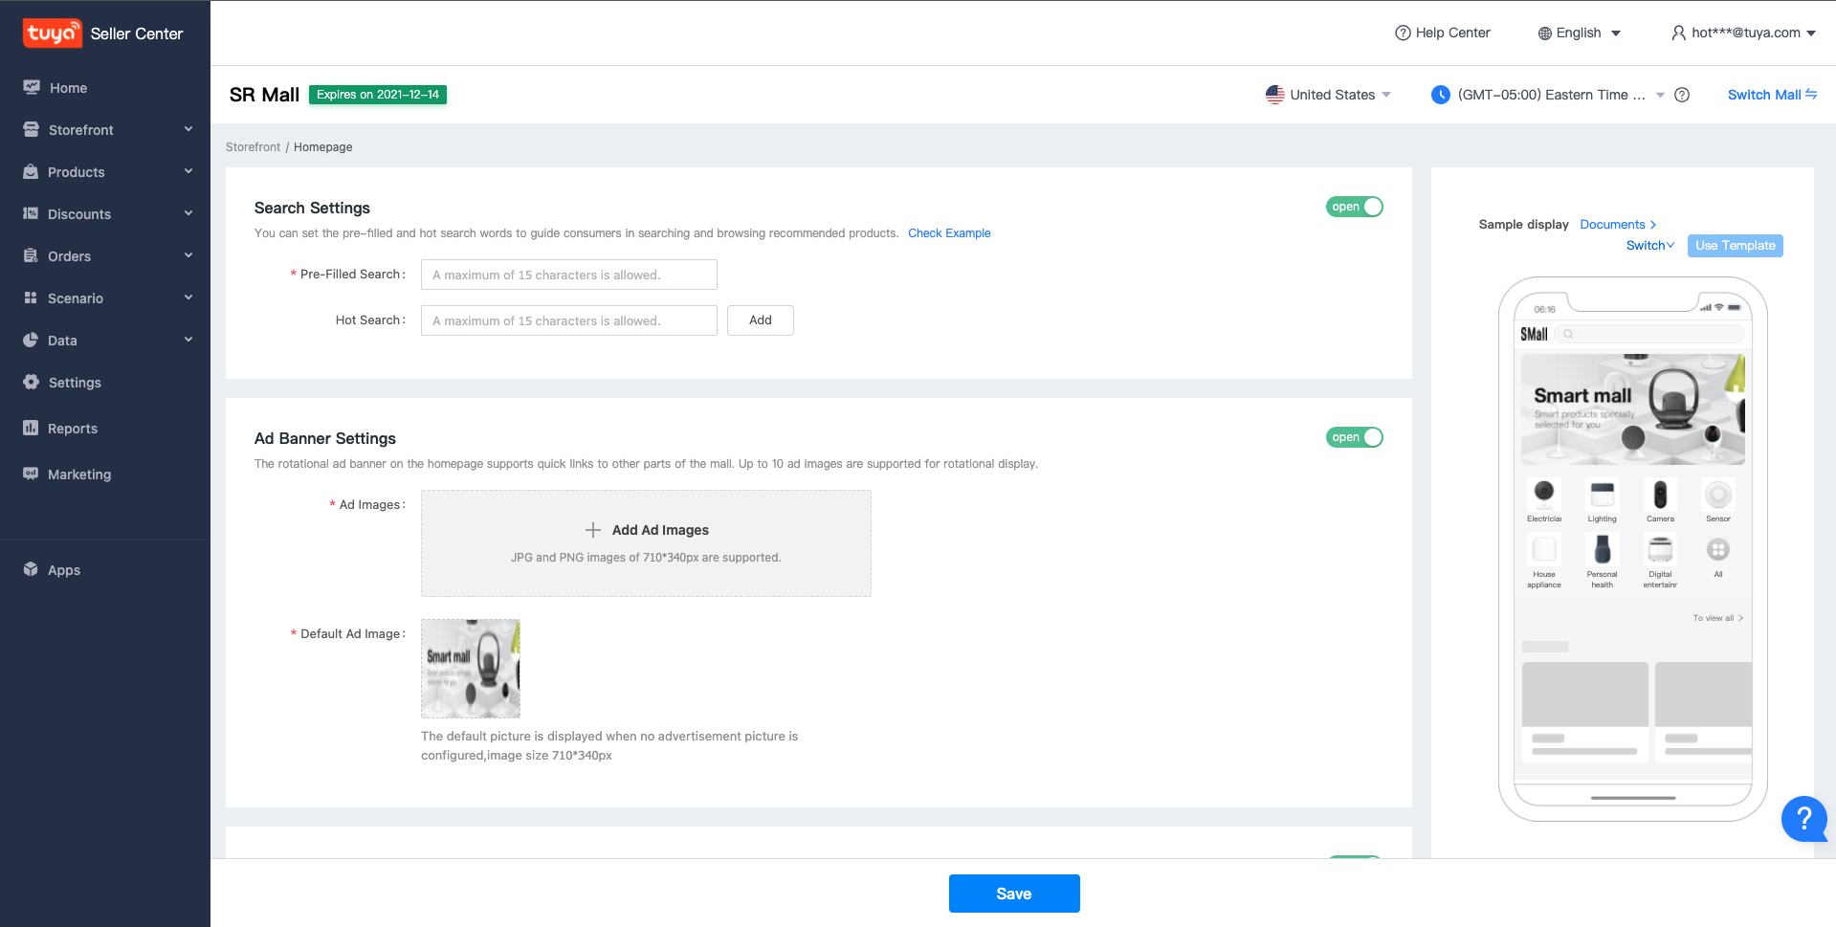Open the blue floating help bubble
This screenshot has width=1836, height=927.
point(1803,818)
